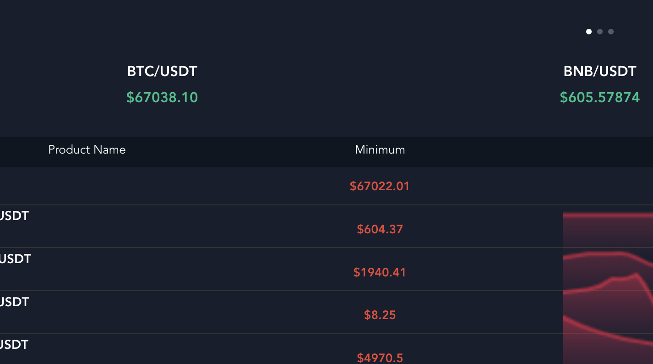Select the $67022.01 minimum value
The image size is (653, 364).
pos(380,186)
